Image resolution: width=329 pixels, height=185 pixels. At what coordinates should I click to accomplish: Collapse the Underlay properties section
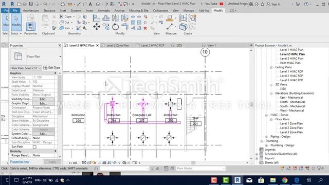point(56,151)
